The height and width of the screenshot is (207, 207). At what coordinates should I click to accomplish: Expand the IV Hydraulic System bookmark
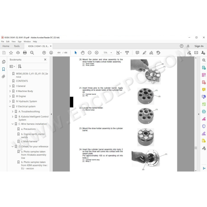pos(10,101)
